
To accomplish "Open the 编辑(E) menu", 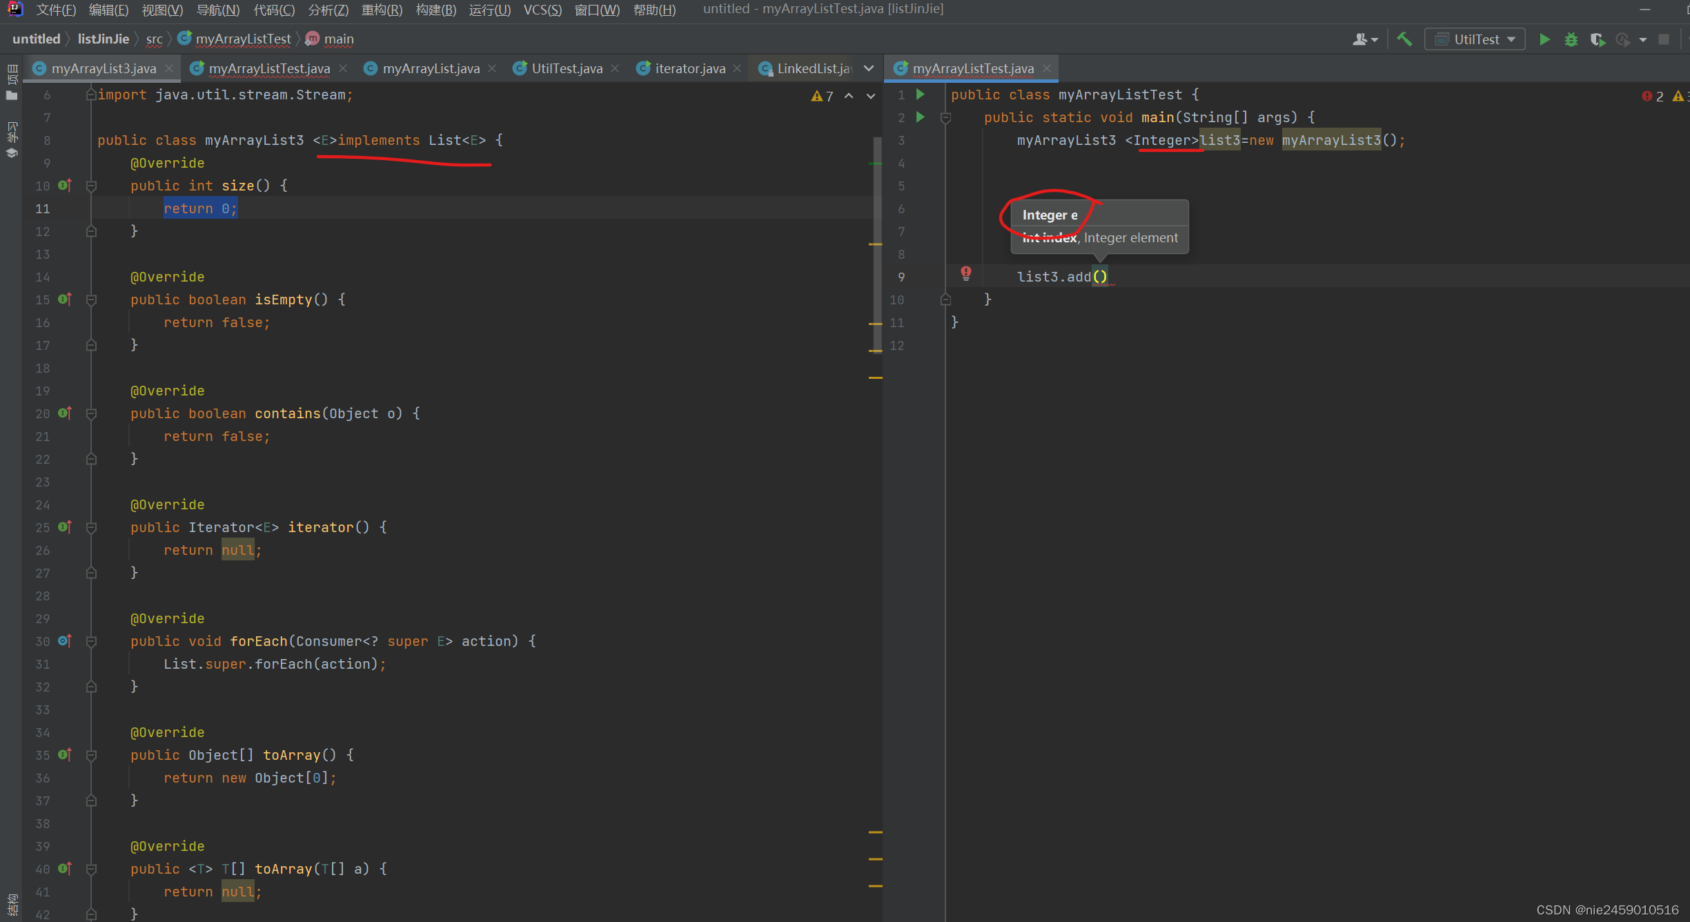I will click(108, 10).
